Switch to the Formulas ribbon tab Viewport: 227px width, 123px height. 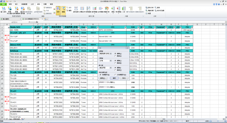point(32,4)
